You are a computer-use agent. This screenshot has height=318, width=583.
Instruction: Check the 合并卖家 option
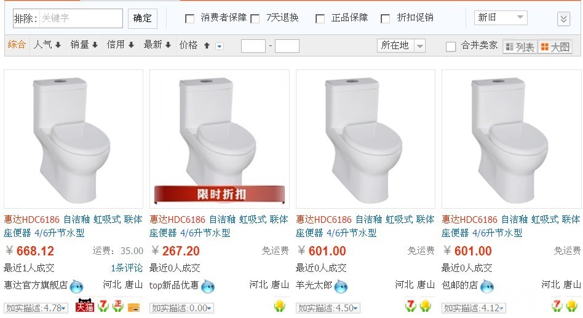click(x=451, y=47)
